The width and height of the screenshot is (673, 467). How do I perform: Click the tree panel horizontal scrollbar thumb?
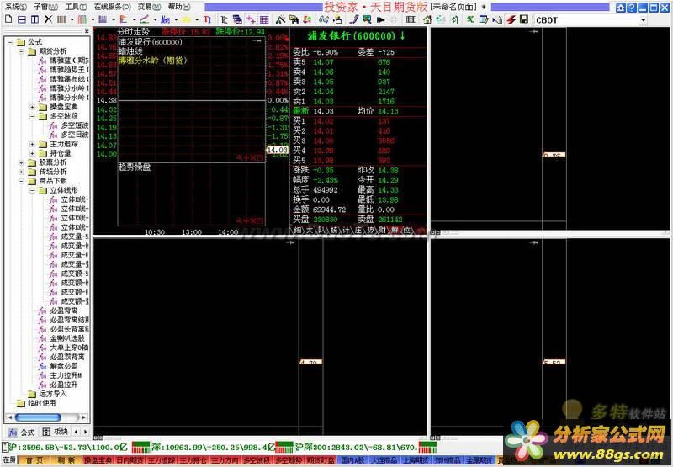[38, 417]
